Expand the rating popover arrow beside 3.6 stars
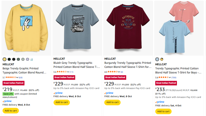This screenshot has width=206, height=116. click(x=68, y=72)
